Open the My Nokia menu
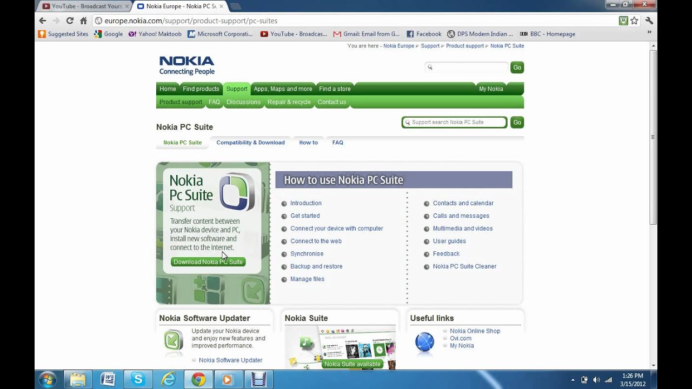 [x=491, y=89]
